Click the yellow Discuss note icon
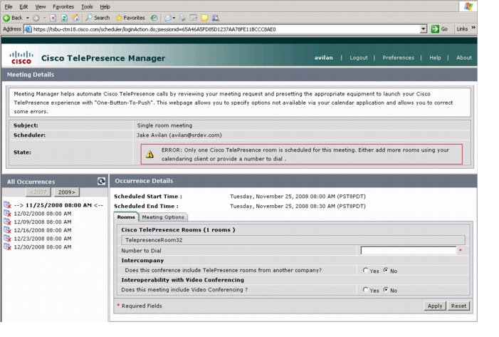The image size is (499, 337). (x=204, y=18)
